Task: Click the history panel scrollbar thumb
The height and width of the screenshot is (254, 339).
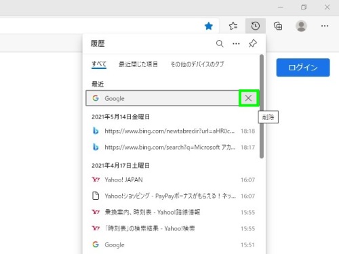Action: point(262,106)
